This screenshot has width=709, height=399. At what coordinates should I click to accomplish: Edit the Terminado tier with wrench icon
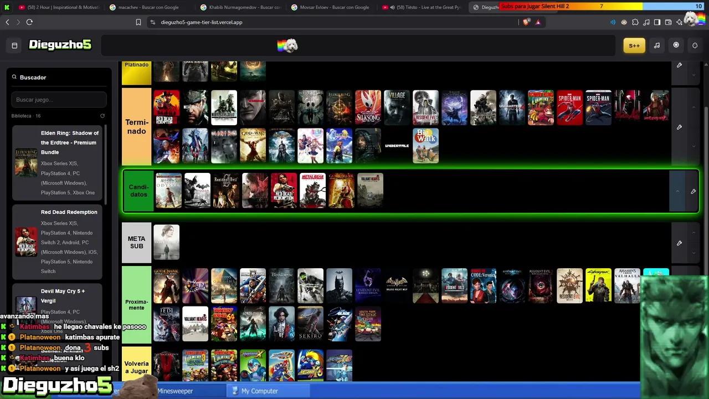point(679,127)
